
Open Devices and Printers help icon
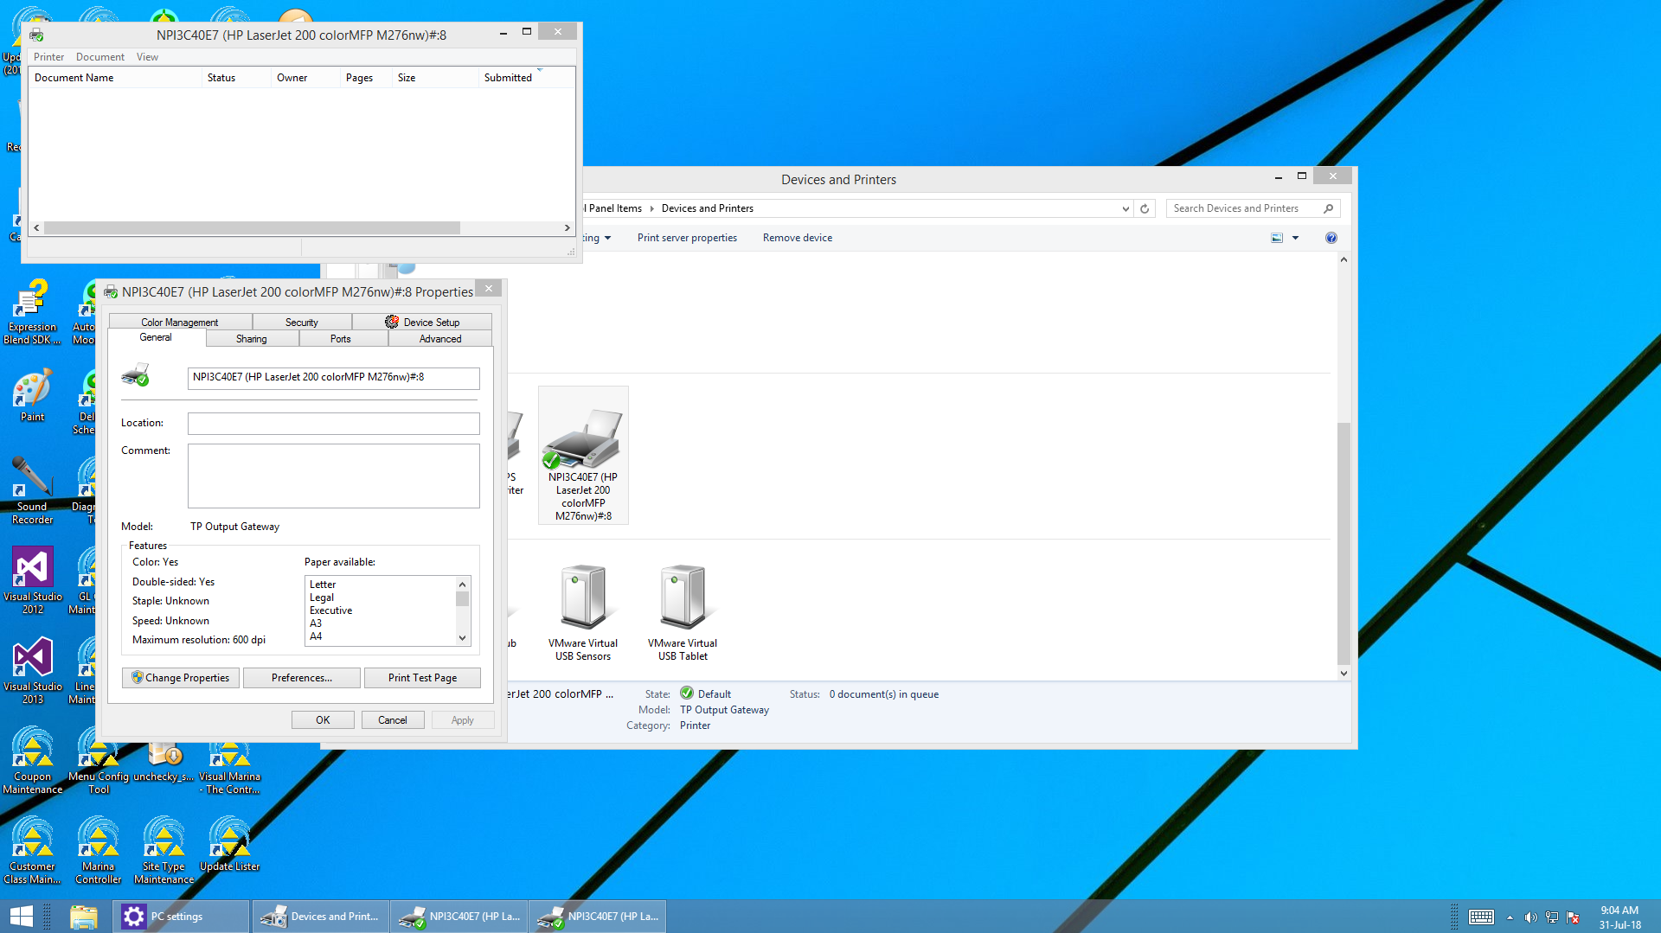pyautogui.click(x=1331, y=238)
